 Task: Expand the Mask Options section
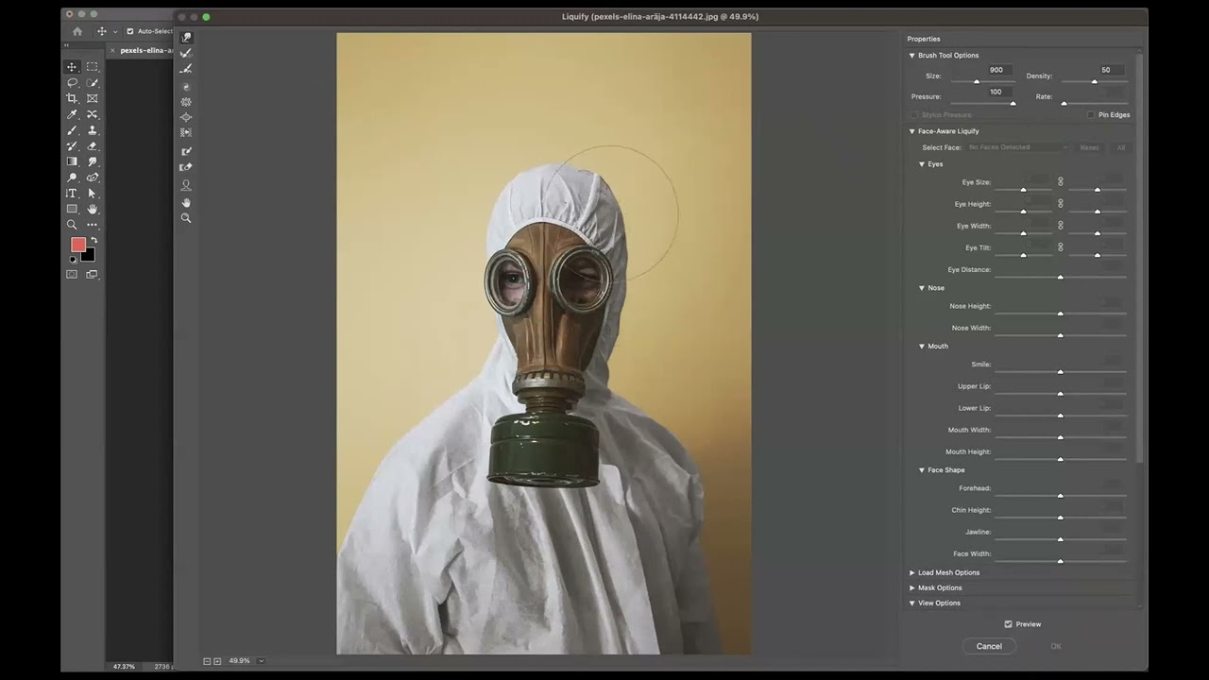[x=912, y=587]
